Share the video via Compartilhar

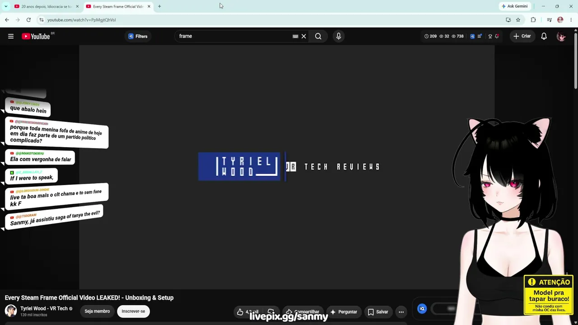[303, 312]
